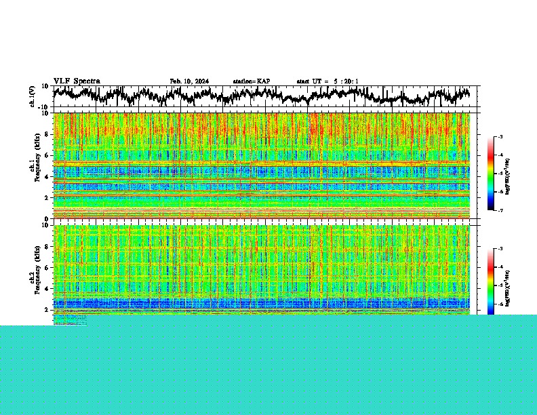Click the "4" kHz tick on the ch.1 axis
This screenshot has height=415, width=537.
[47, 177]
